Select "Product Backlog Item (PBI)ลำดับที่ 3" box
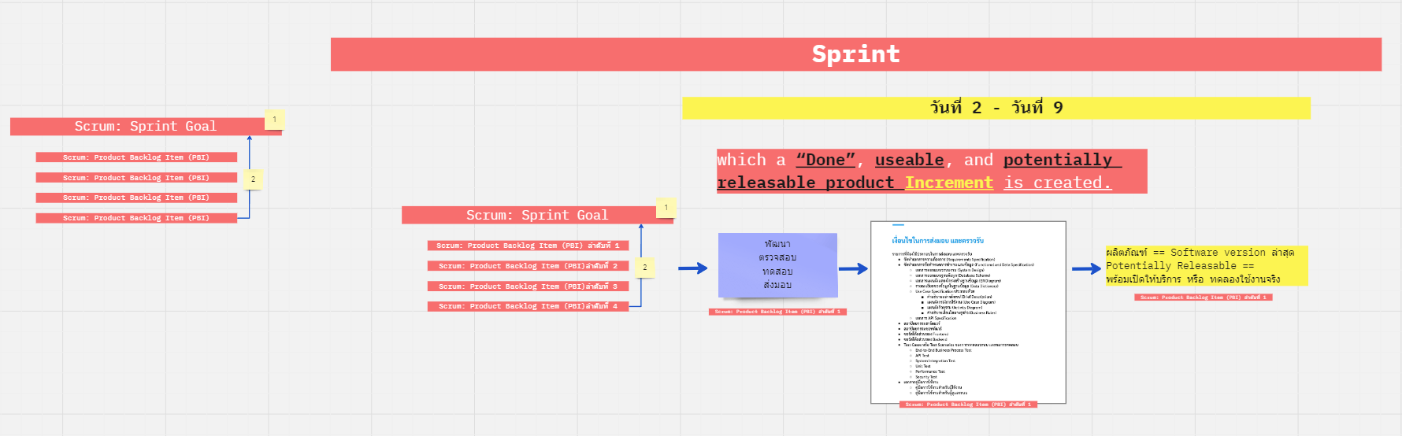The image size is (1402, 436). tap(528, 286)
